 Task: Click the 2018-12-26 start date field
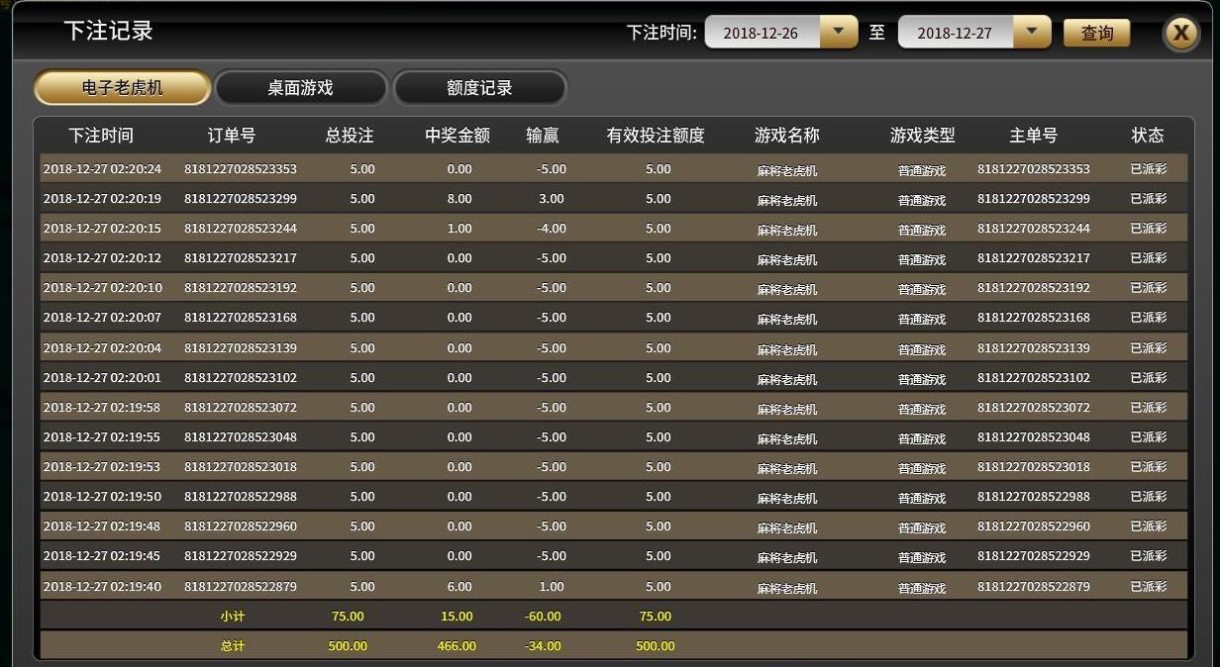click(761, 33)
